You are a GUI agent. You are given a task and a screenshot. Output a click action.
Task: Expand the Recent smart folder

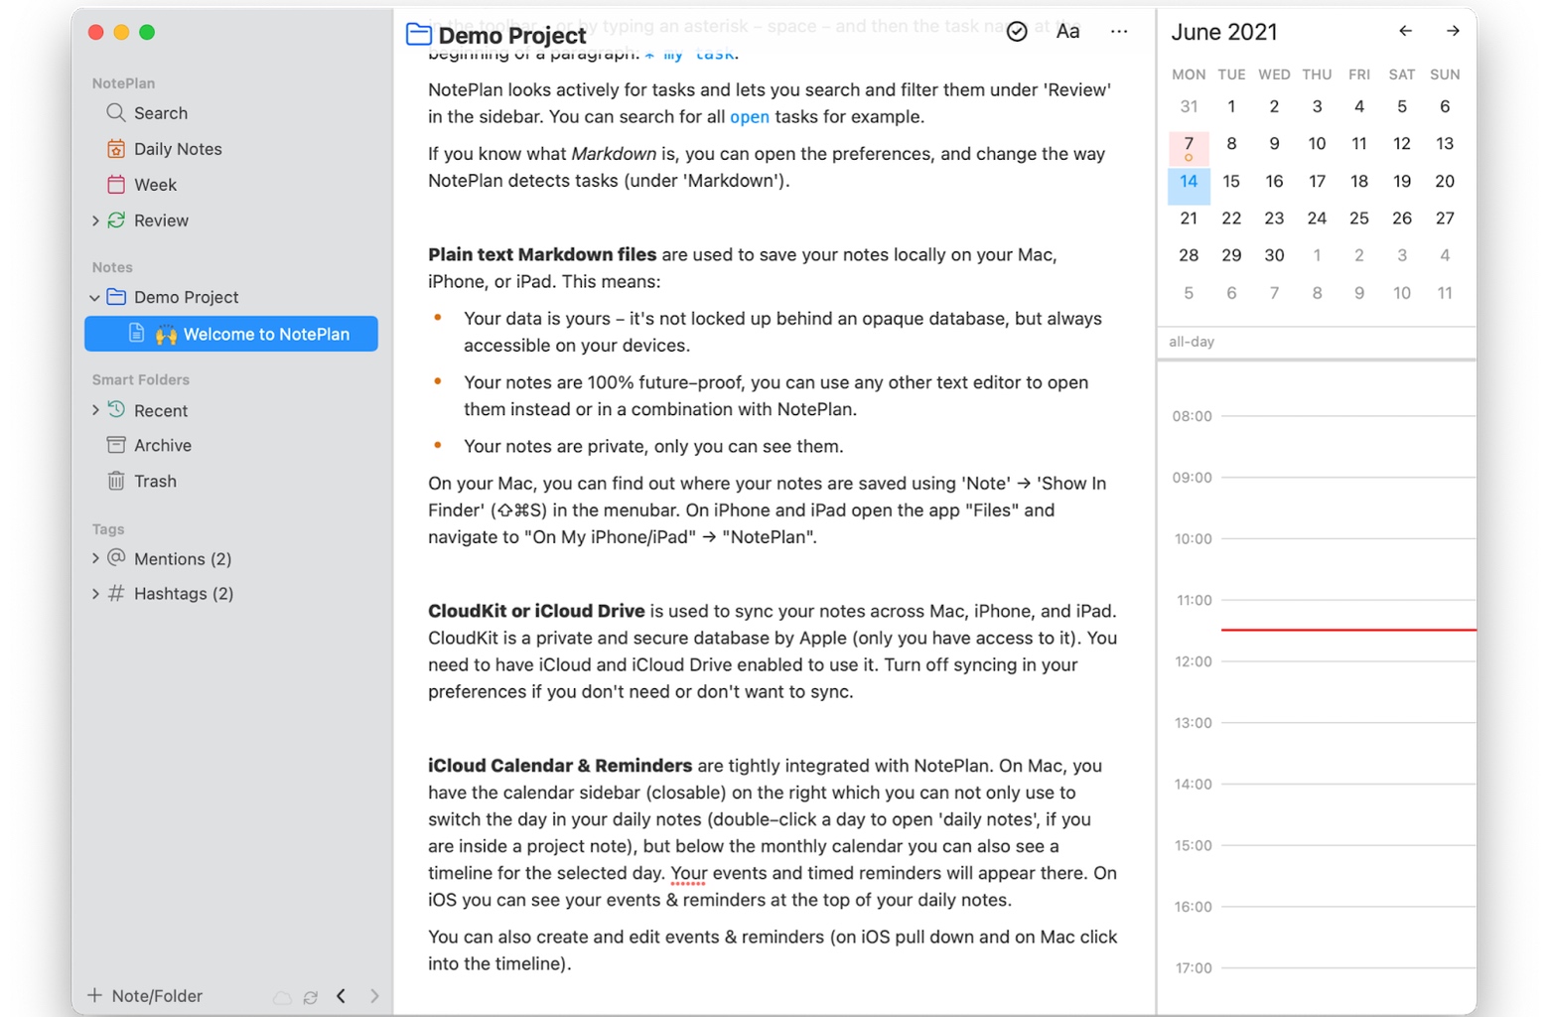pos(95,410)
